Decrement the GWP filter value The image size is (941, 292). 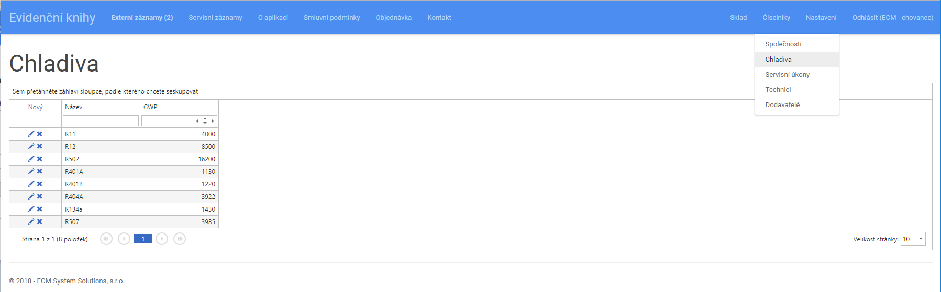point(205,123)
